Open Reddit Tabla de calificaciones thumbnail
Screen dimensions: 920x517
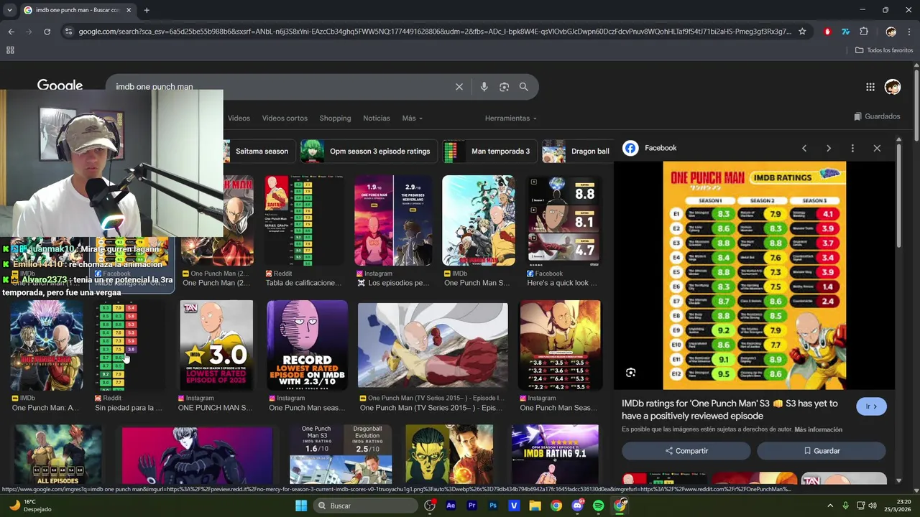pyautogui.click(x=305, y=220)
